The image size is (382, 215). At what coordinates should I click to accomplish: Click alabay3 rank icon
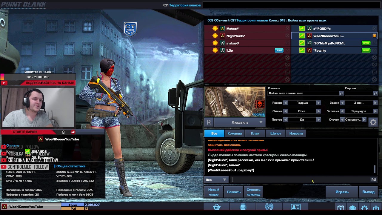(x=222, y=43)
